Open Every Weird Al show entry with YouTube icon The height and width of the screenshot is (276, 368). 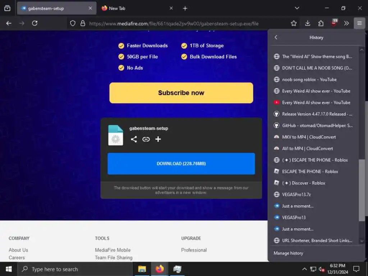(x=314, y=102)
